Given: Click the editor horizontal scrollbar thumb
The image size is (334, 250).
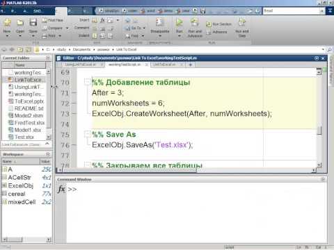Looking at the screenshot, I should (x=129, y=170).
